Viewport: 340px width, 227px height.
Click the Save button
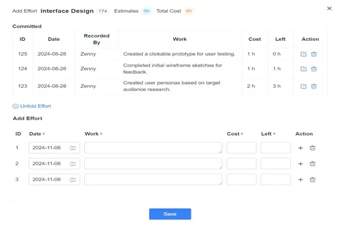(170, 214)
